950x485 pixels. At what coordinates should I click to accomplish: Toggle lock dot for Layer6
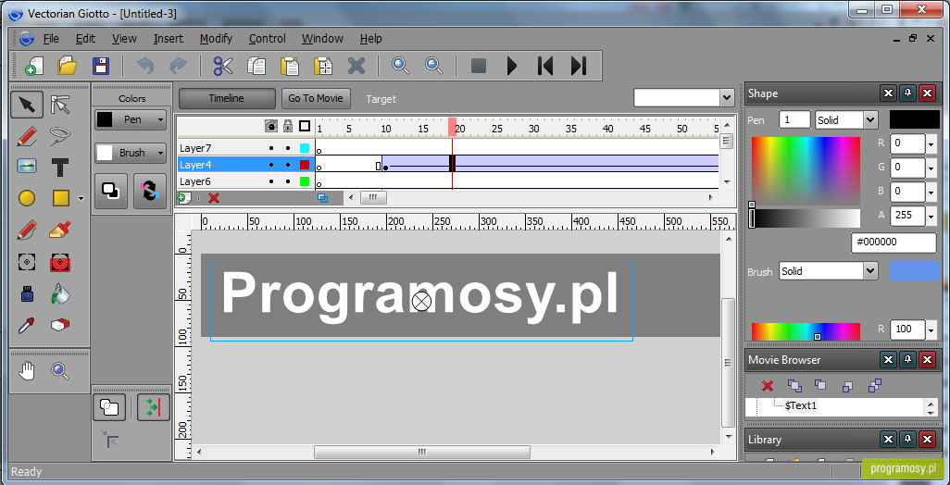(x=288, y=181)
